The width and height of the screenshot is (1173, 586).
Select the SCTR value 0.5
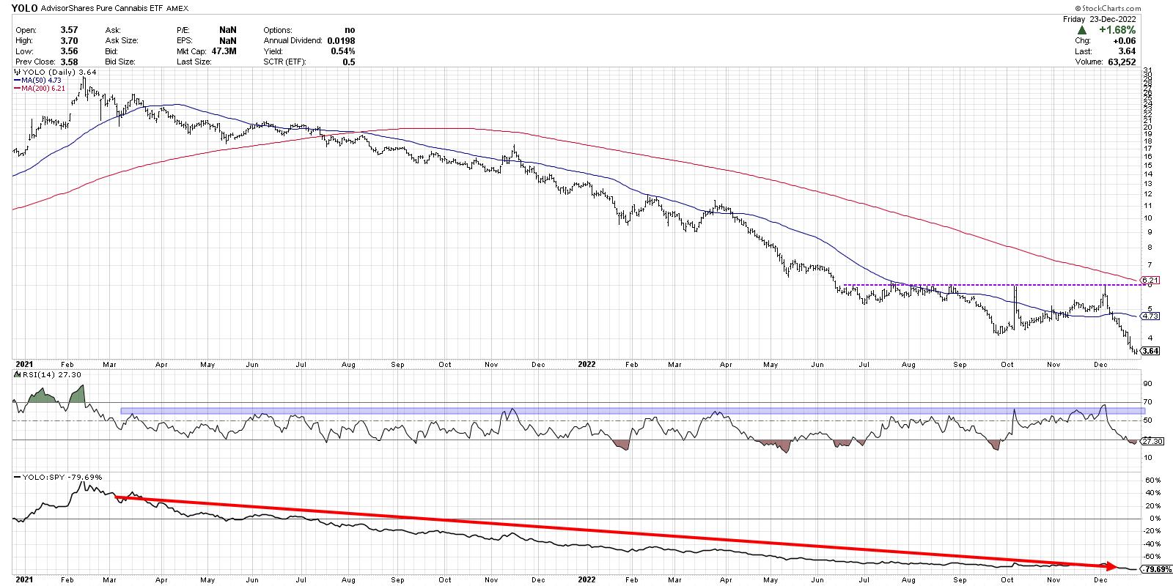(349, 62)
